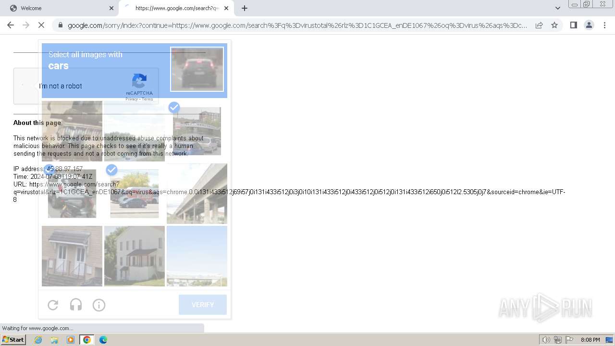Deselect middle-left checked tile with scooter
Viewport: 615px width, 346px height.
click(72, 194)
